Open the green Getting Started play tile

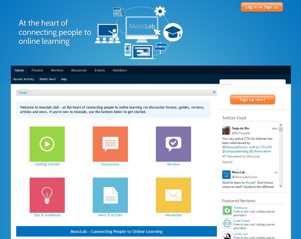[x=47, y=144]
